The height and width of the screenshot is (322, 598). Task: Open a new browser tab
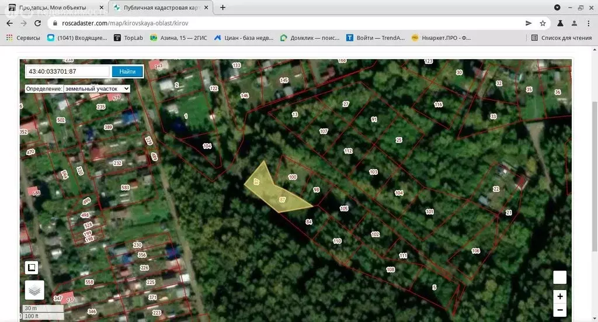click(x=222, y=8)
